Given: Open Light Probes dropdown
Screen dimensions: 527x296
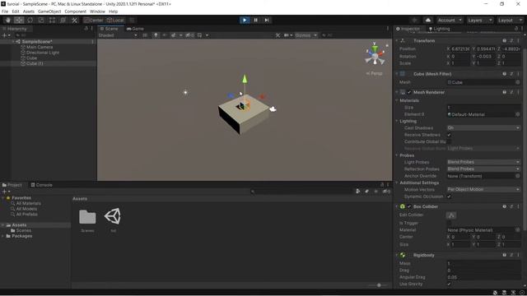Looking at the screenshot, I should coord(483,162).
